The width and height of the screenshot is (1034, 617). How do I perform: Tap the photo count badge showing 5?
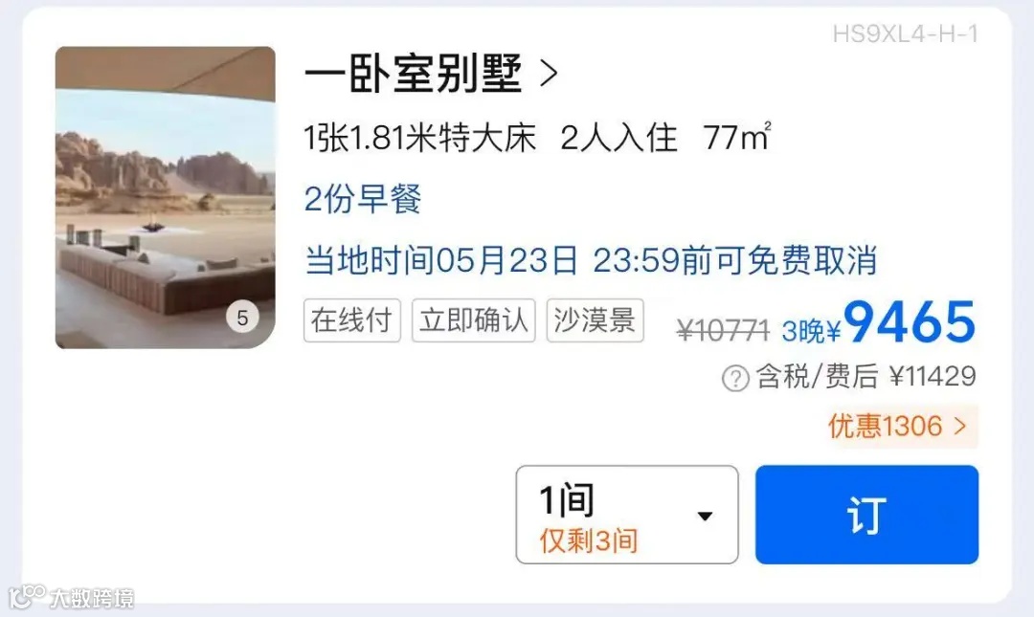[242, 318]
